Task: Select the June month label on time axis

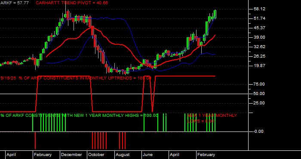Action: tap(148, 155)
